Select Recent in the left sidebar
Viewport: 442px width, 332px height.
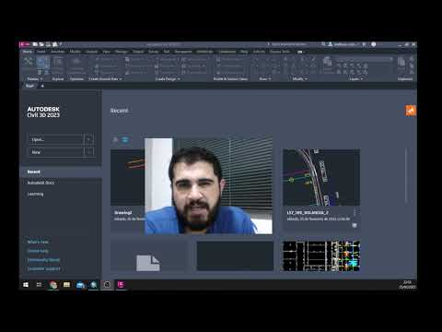(61, 172)
